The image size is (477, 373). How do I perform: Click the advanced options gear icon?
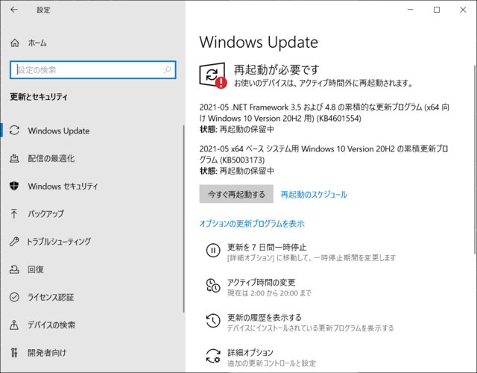(213, 356)
